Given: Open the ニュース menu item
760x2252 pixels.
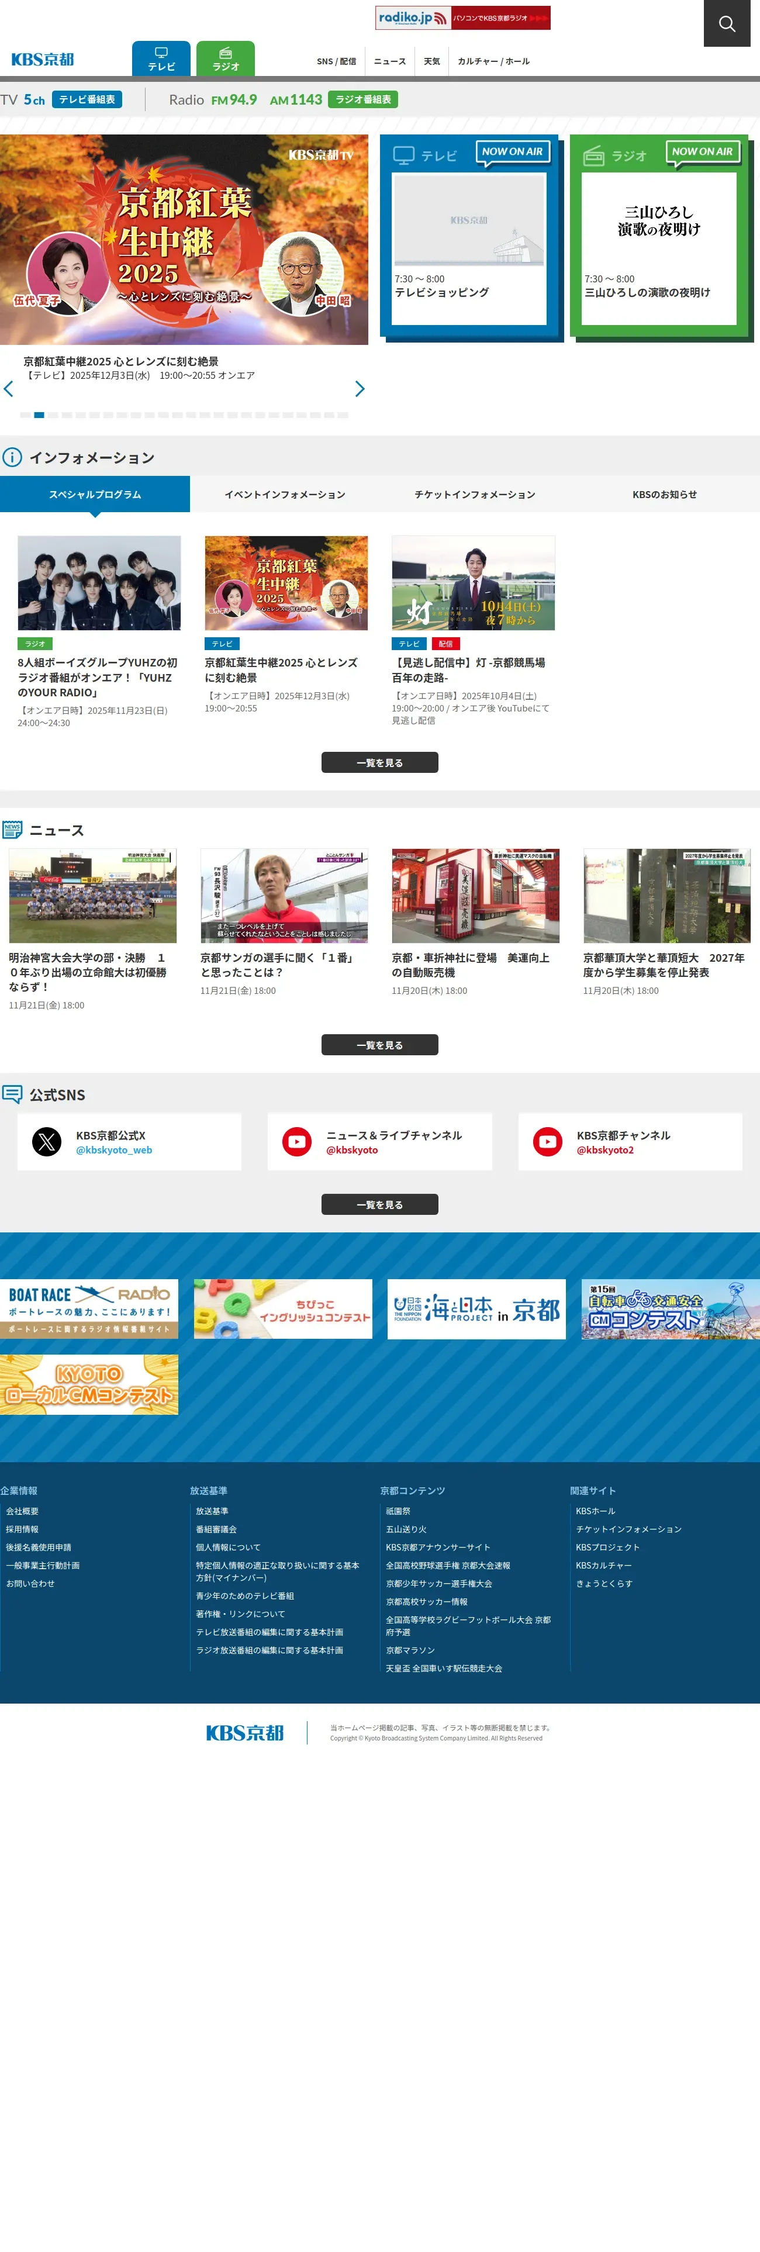Looking at the screenshot, I should 390,61.
